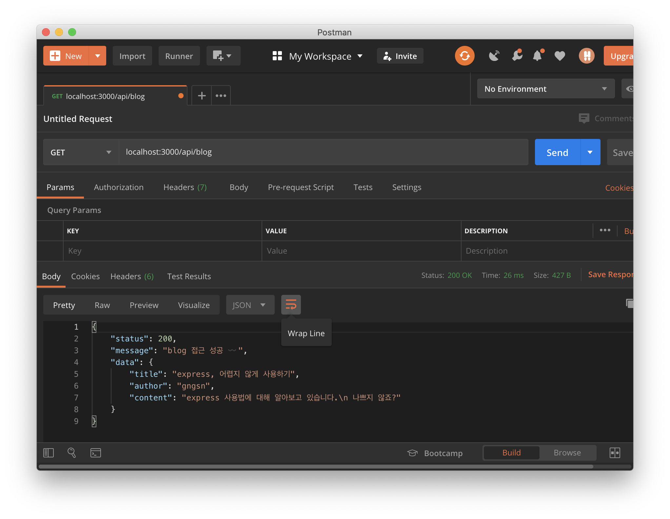
Task: Expand the No Environment dropdown
Action: (x=545, y=89)
